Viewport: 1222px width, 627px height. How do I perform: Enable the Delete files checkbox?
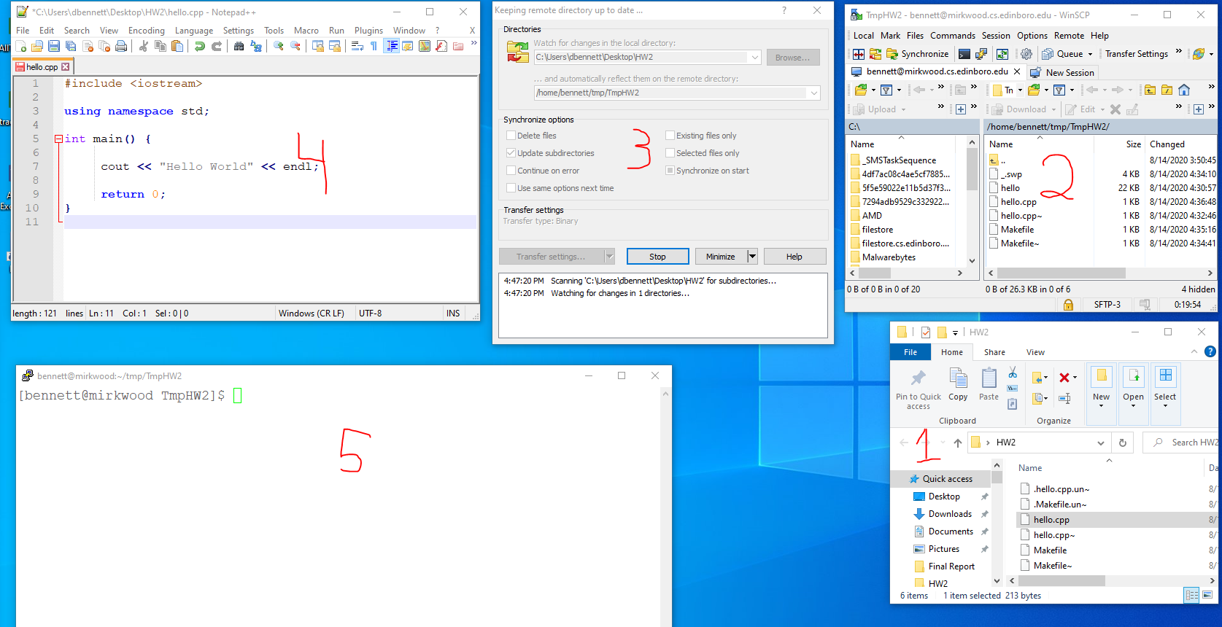pos(511,136)
